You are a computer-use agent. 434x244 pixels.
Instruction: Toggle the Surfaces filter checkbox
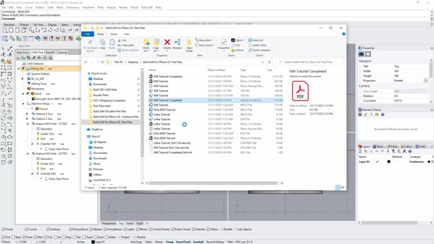48,229
